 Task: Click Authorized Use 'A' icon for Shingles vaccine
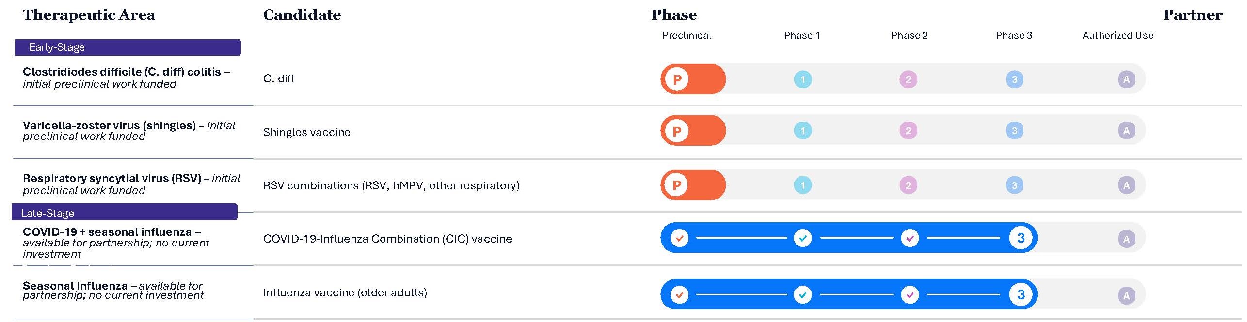coord(1126,131)
